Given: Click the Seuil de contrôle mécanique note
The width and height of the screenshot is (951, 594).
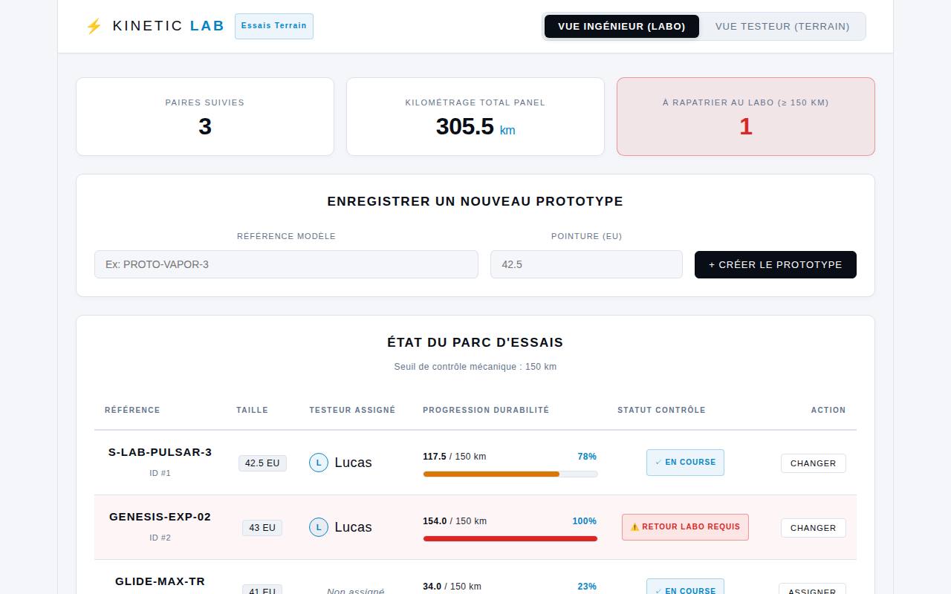Looking at the screenshot, I should (x=475, y=367).
